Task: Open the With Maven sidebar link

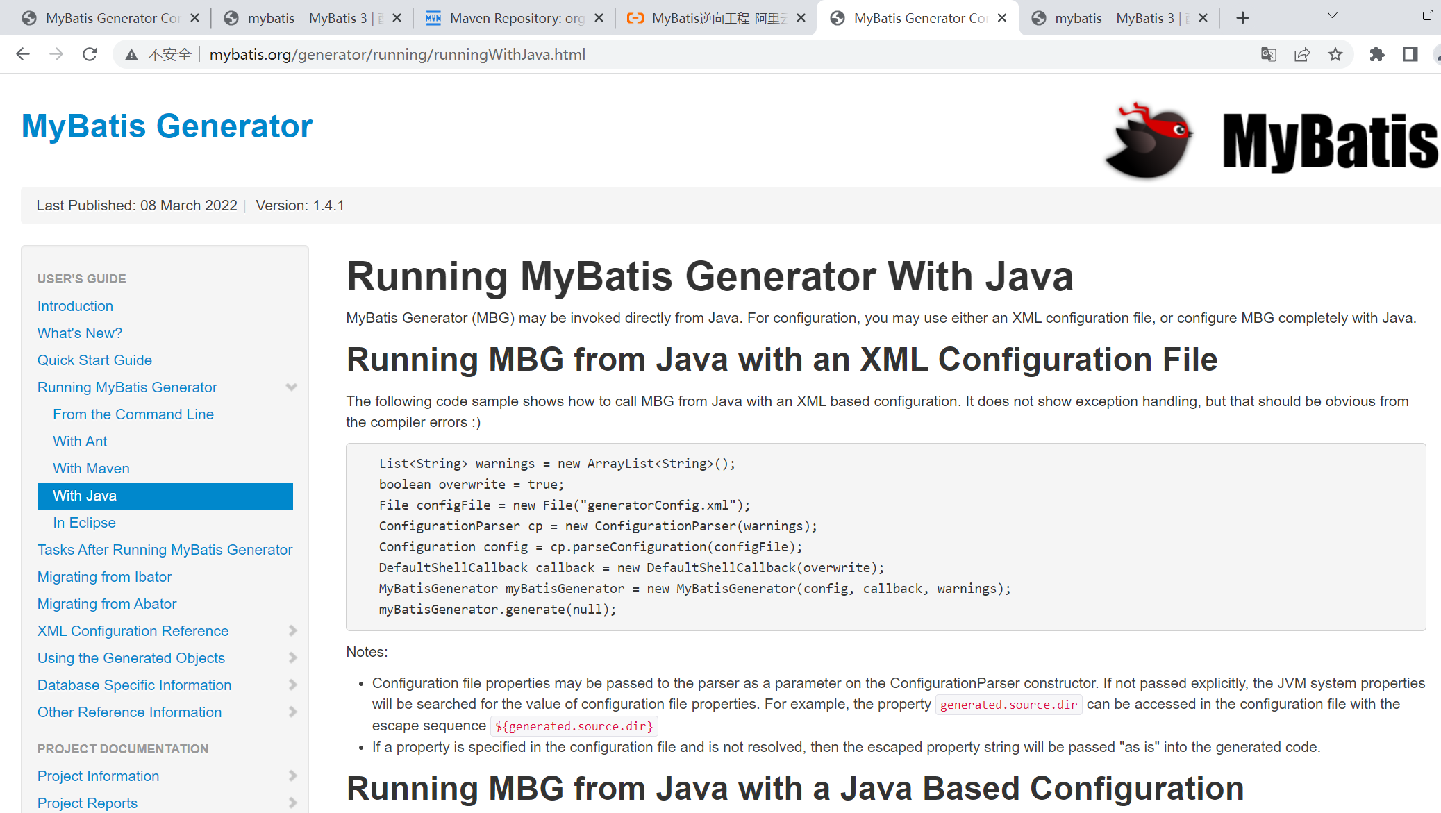Action: [x=91, y=469]
